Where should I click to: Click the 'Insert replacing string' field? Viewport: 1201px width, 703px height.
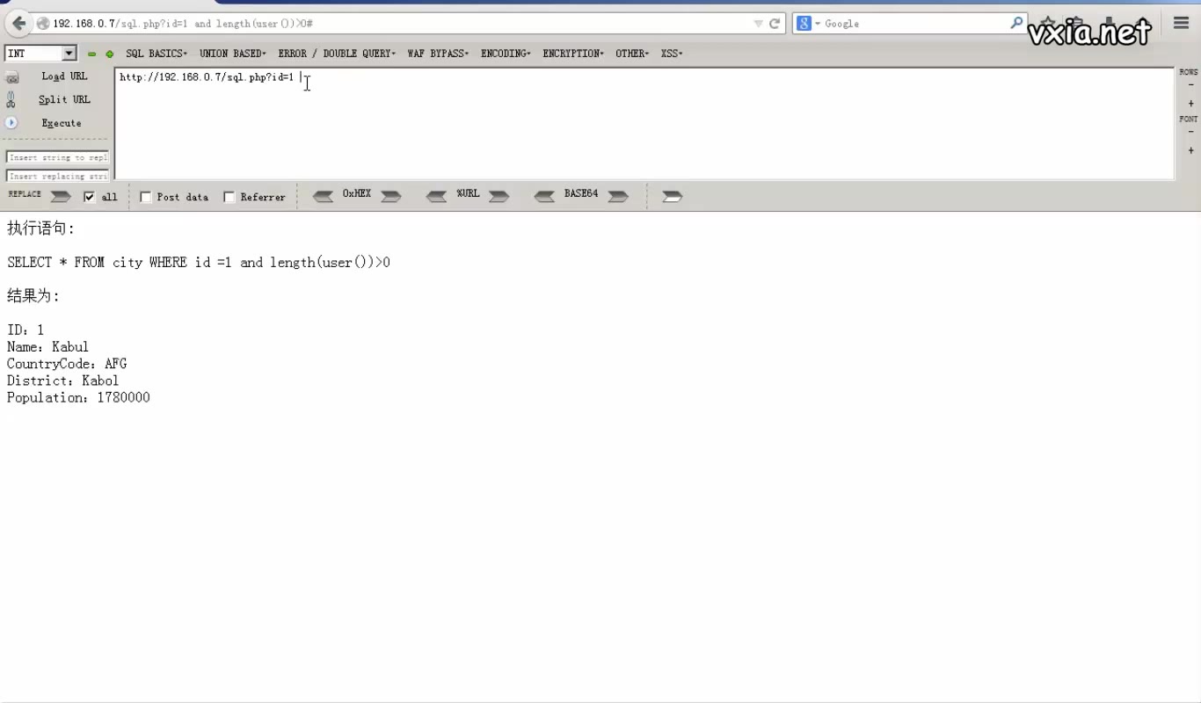(57, 176)
